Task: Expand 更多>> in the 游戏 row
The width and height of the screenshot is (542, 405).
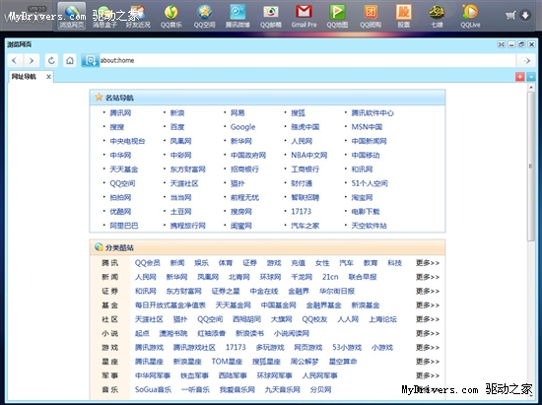Action: pos(428,347)
